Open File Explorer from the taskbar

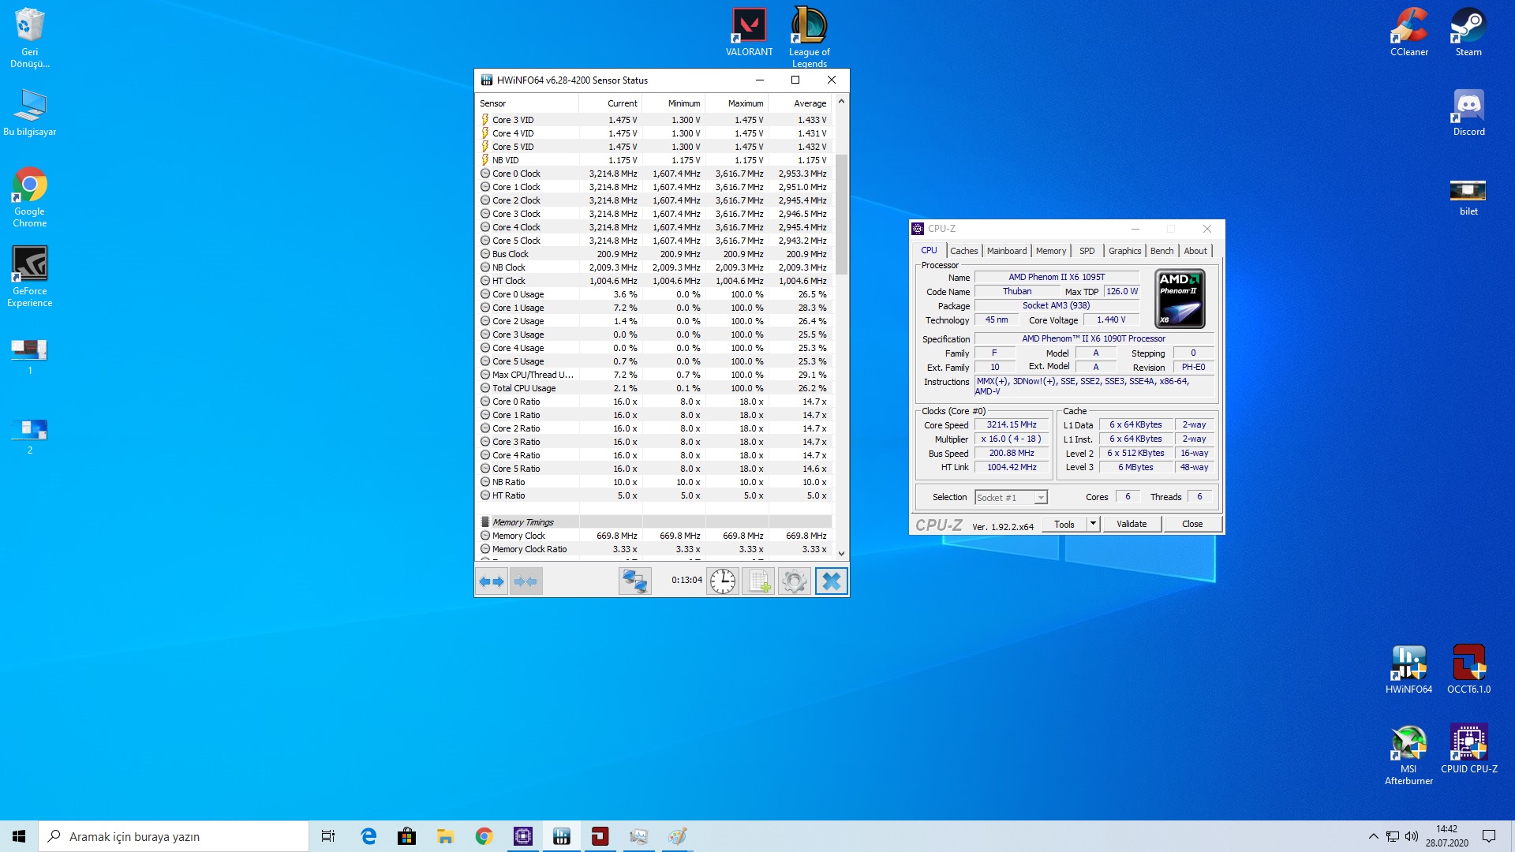[x=445, y=836]
